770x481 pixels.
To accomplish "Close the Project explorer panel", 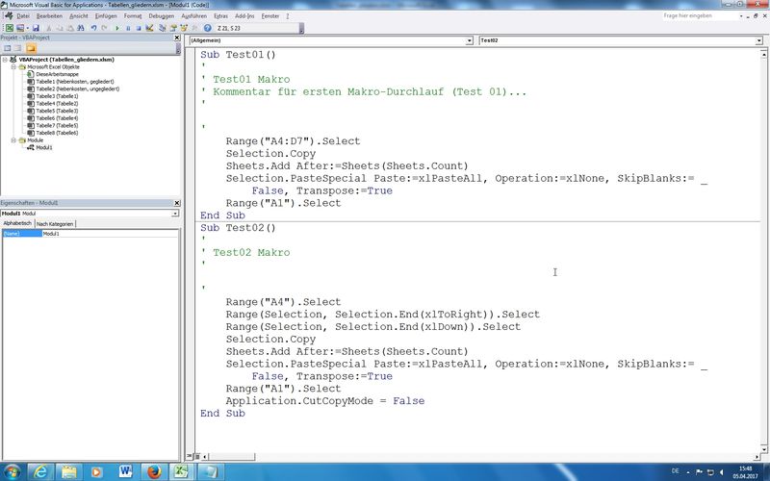I will tap(176, 38).
